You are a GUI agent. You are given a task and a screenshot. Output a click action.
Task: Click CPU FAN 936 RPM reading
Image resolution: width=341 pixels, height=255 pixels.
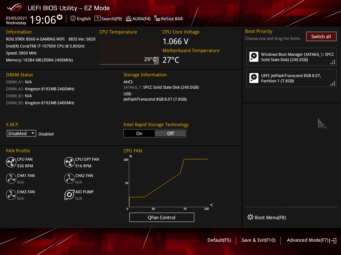25,166
